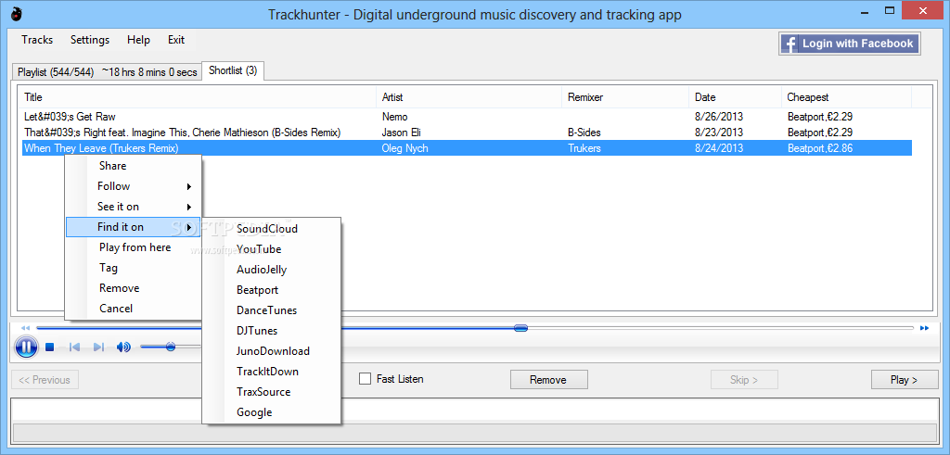Find track on TrackItDown
Image resolution: width=950 pixels, height=455 pixels.
click(272, 372)
